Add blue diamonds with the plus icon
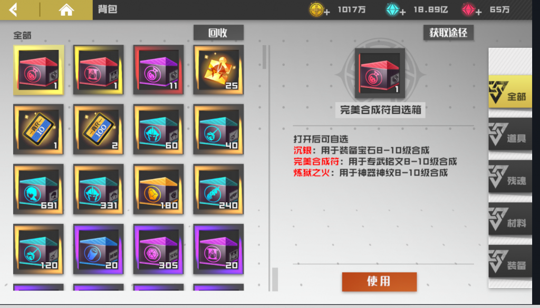 tap(402, 13)
